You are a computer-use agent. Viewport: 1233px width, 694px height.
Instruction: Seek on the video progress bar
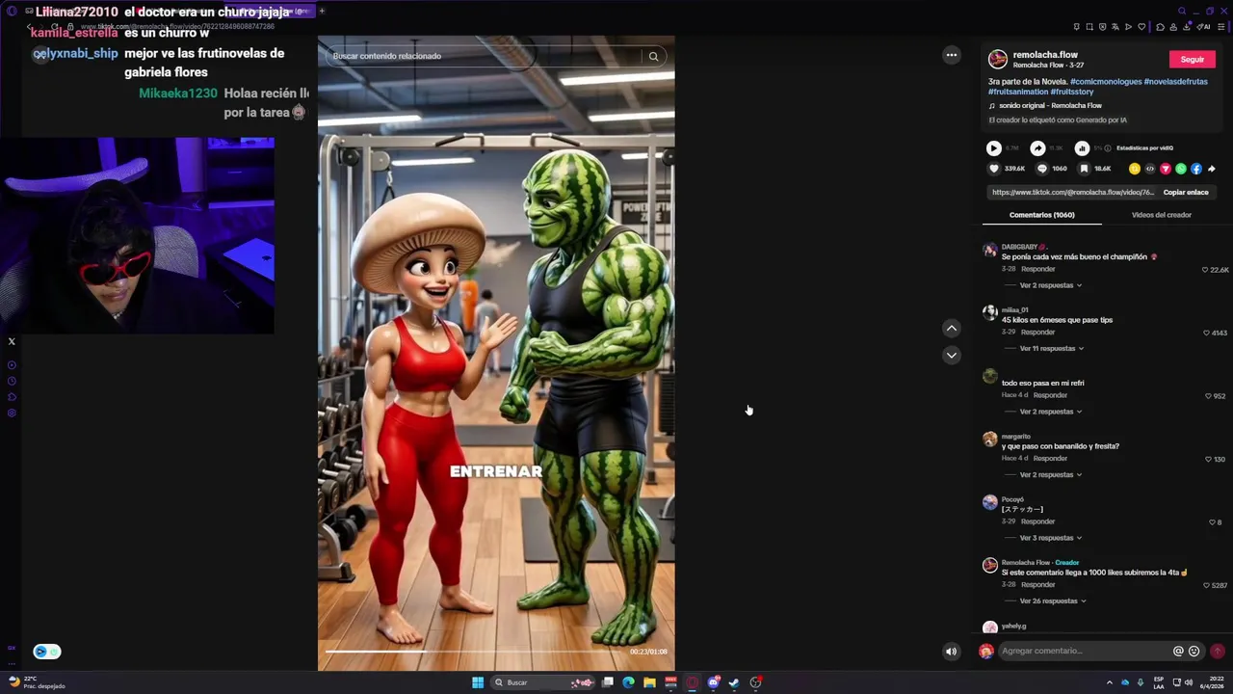click(475, 652)
